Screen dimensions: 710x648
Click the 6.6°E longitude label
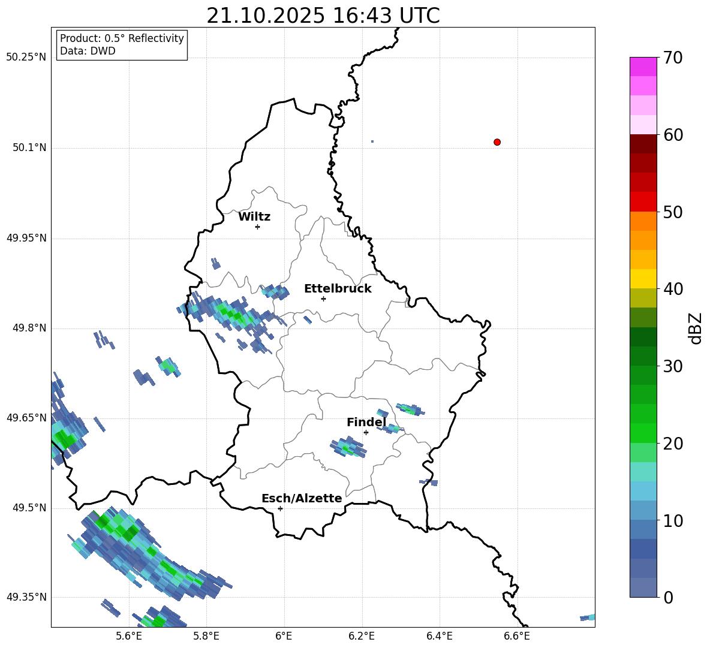(517, 636)
